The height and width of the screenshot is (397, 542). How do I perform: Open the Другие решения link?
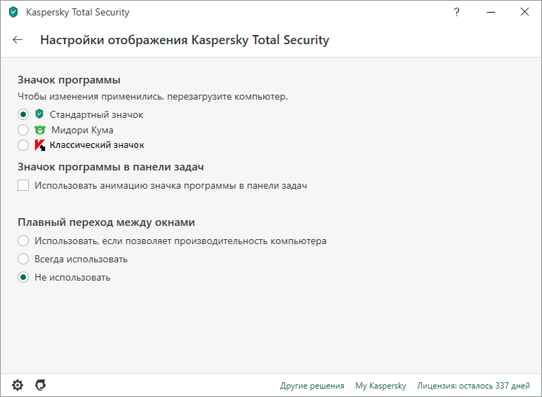point(312,386)
